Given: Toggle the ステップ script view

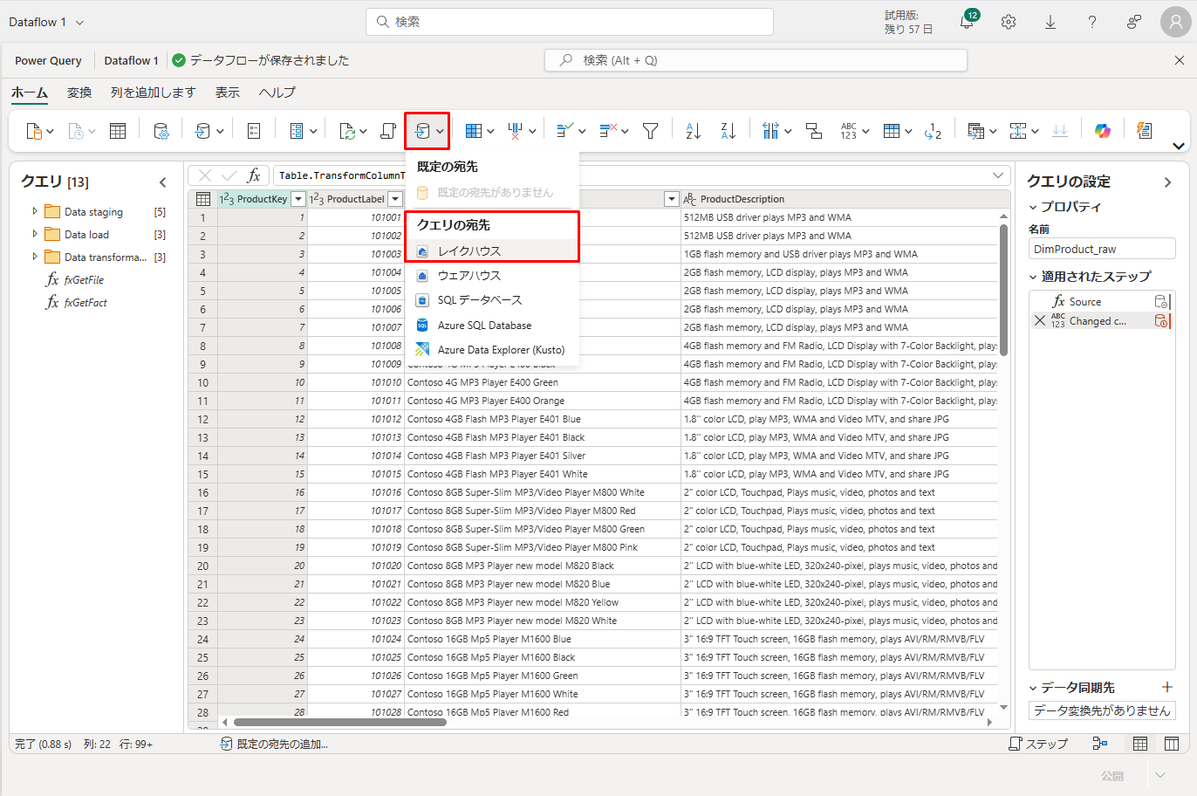Looking at the screenshot, I should (x=1038, y=744).
